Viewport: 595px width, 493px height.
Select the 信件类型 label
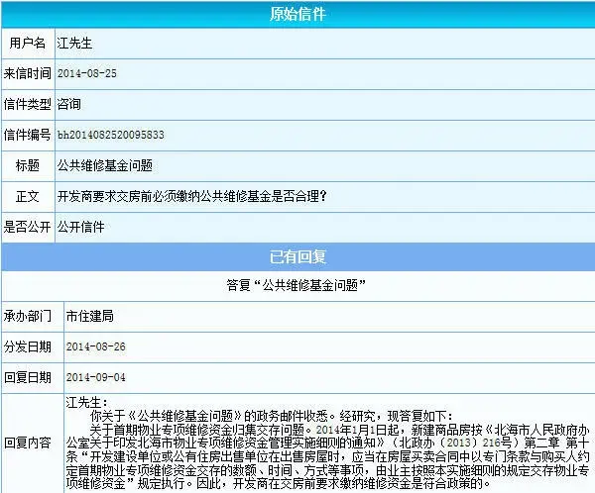click(28, 104)
